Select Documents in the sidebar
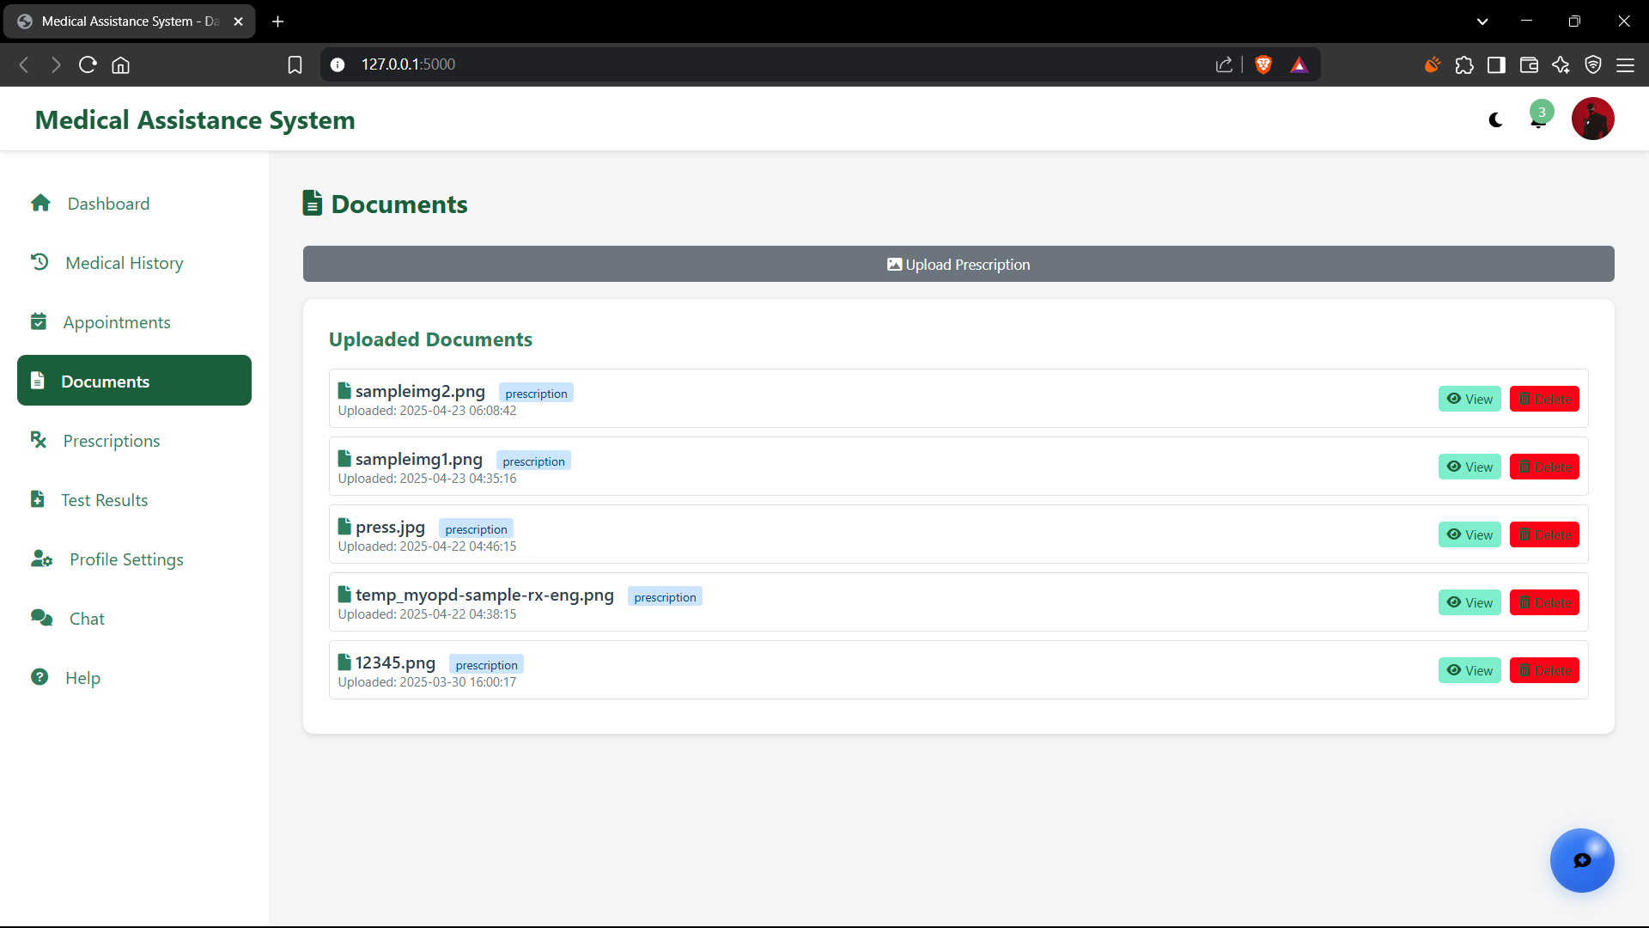1649x928 pixels. pos(134,381)
